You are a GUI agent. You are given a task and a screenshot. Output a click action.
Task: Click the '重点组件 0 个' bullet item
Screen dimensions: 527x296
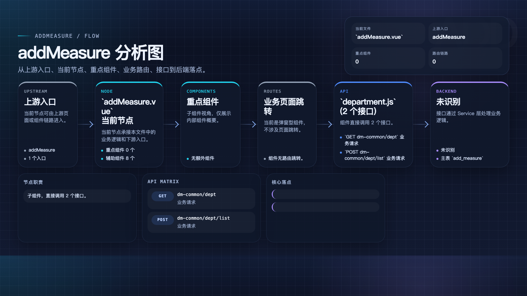[x=118, y=150]
